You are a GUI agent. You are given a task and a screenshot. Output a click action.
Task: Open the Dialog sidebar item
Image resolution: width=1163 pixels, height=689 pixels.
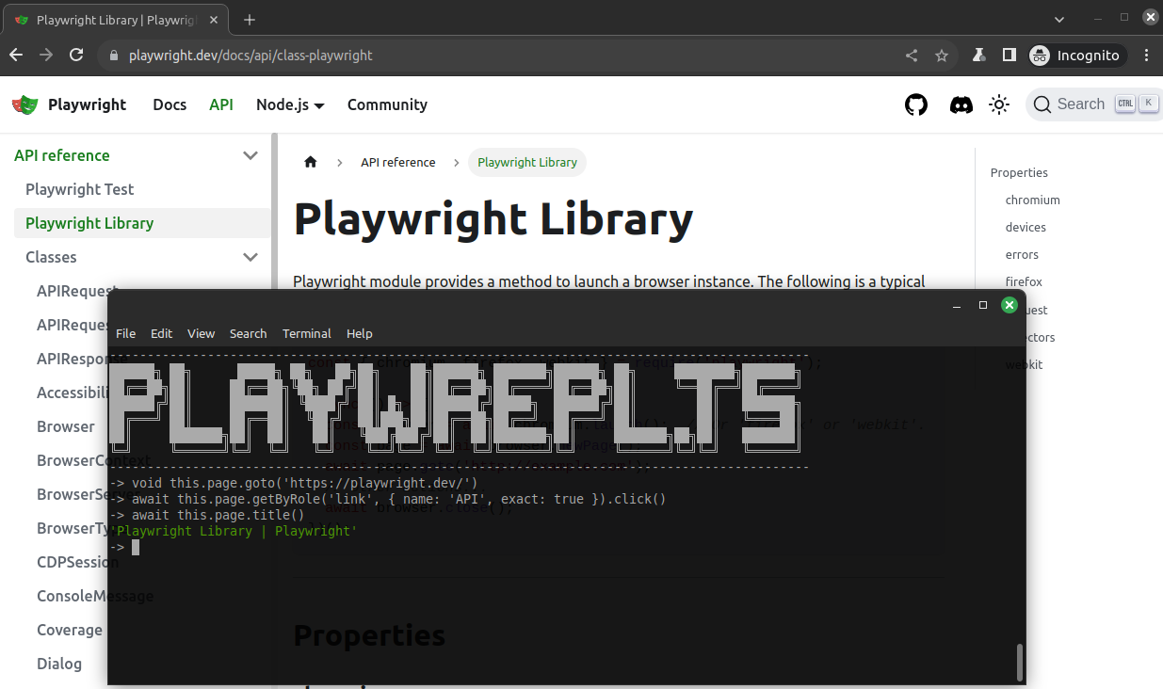click(x=59, y=664)
